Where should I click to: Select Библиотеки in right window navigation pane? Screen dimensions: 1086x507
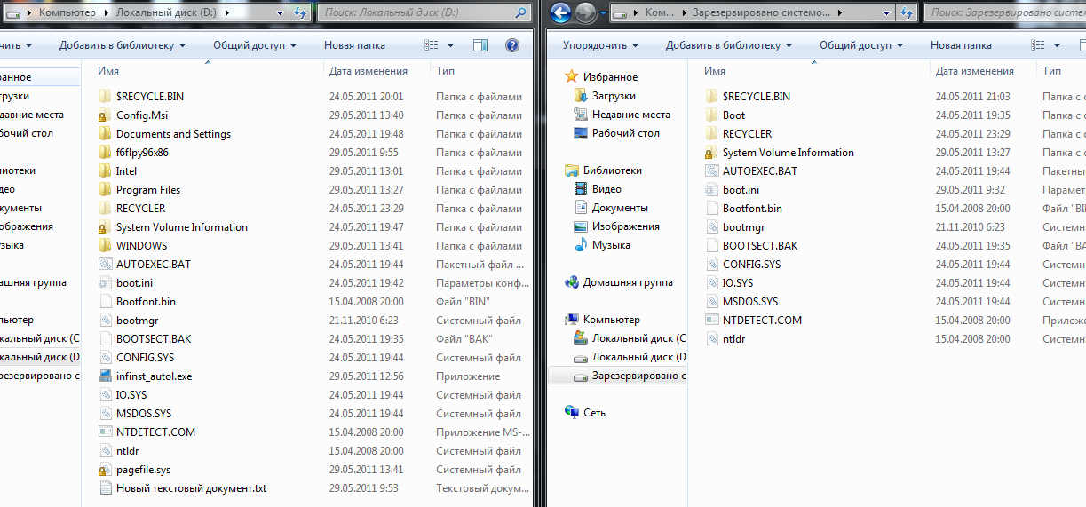613,170
